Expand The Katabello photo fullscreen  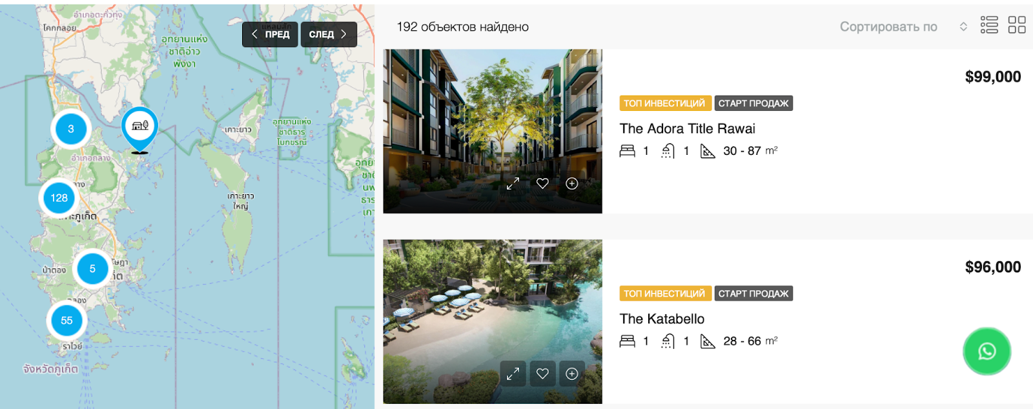513,374
